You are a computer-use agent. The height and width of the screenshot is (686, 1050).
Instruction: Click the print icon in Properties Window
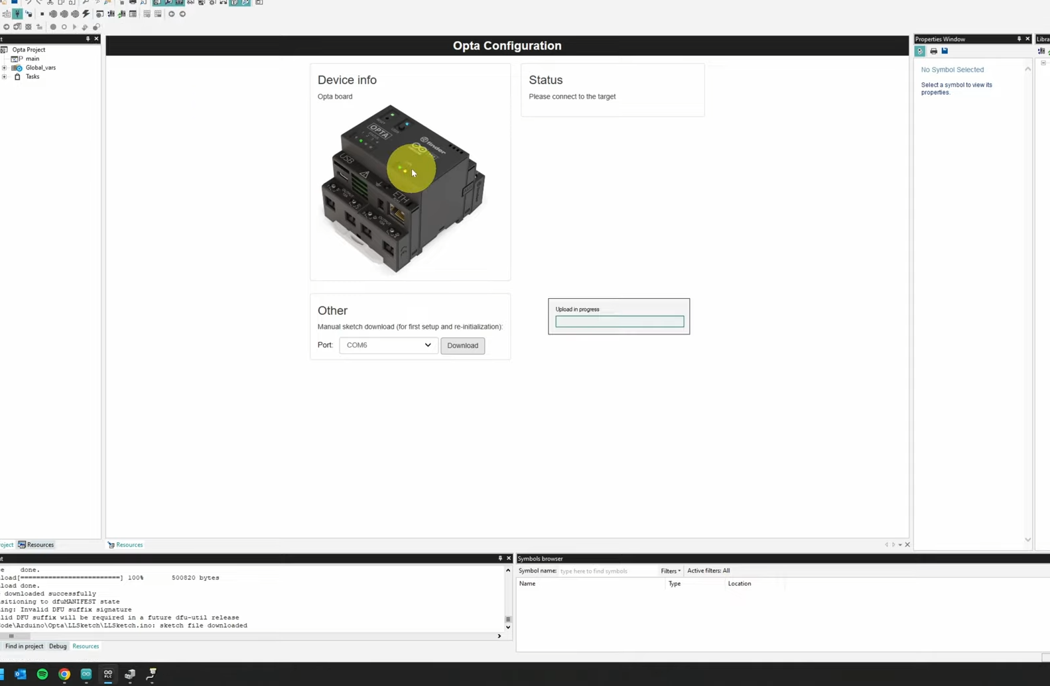(933, 51)
